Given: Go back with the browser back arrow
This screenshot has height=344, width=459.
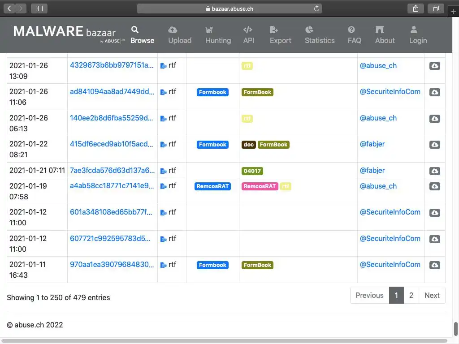Looking at the screenshot, I should click(x=9, y=9).
